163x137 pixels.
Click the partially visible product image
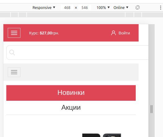[x=102, y=135]
